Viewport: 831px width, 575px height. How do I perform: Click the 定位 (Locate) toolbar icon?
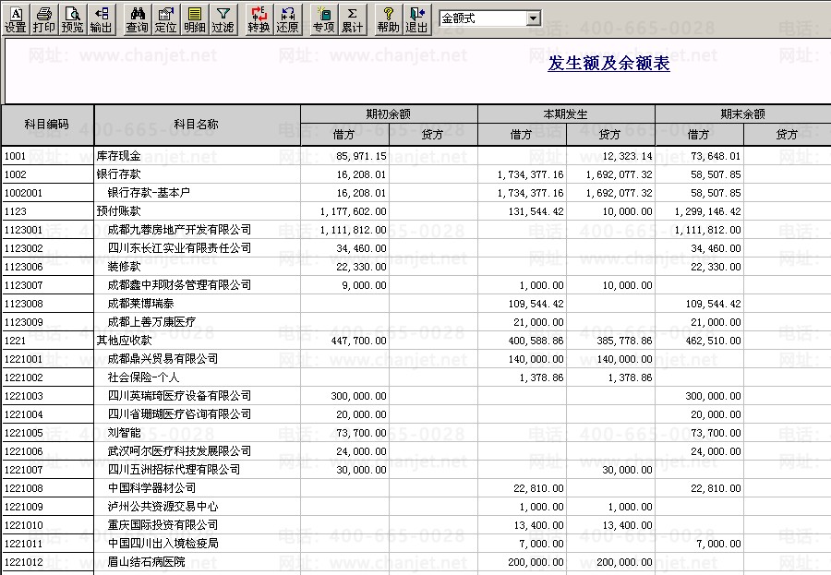165,18
